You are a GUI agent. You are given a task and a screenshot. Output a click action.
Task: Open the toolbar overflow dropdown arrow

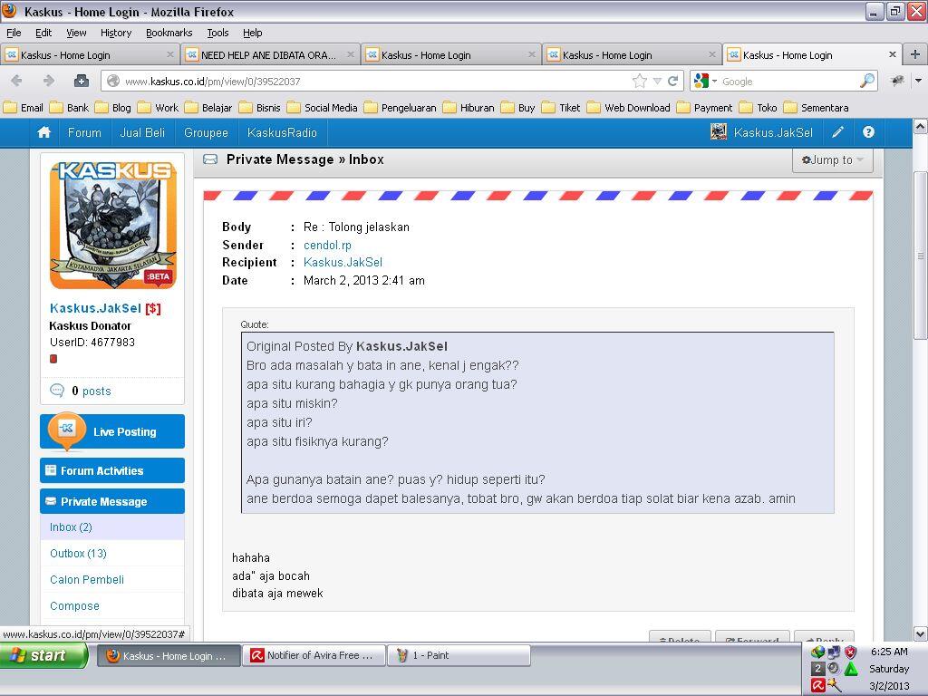[x=919, y=81]
